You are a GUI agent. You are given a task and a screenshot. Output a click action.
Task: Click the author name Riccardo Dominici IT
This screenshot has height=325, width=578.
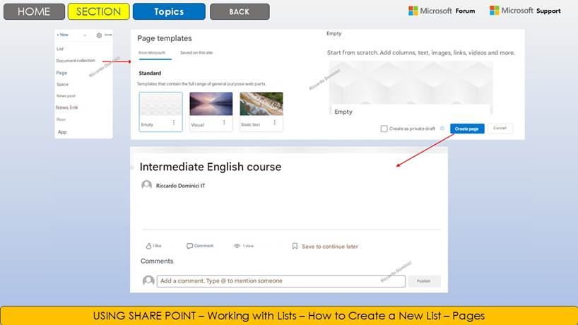pyautogui.click(x=181, y=186)
